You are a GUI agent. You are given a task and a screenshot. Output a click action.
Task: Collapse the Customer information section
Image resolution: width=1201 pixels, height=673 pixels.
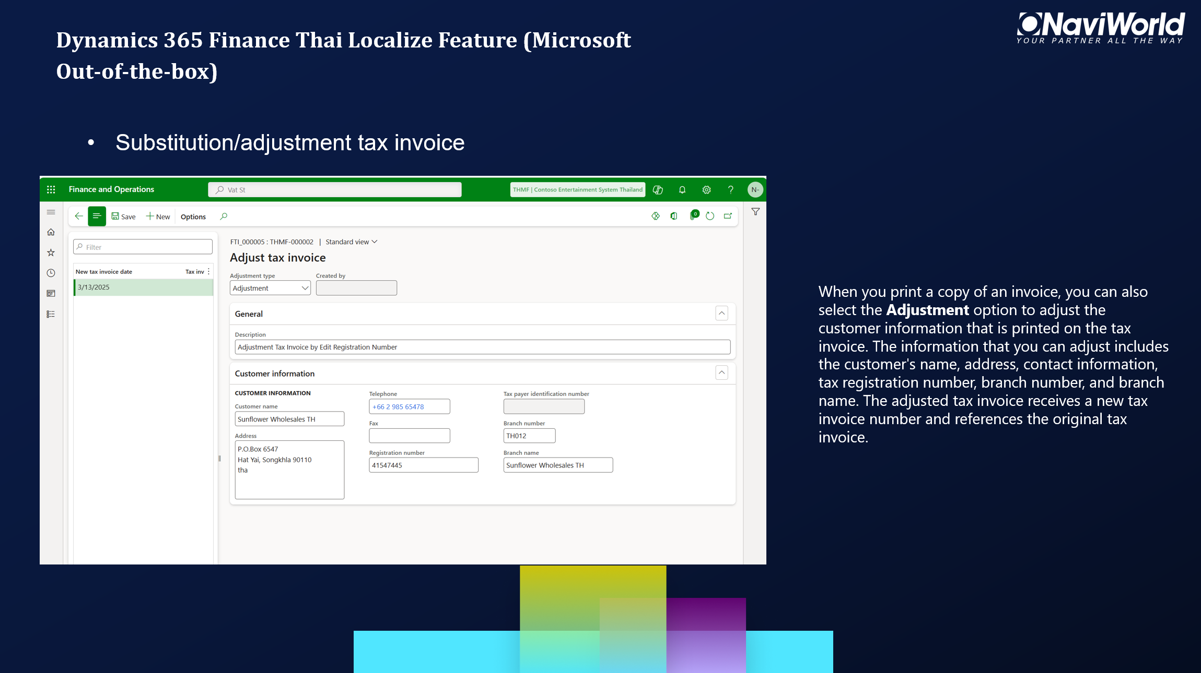click(721, 373)
